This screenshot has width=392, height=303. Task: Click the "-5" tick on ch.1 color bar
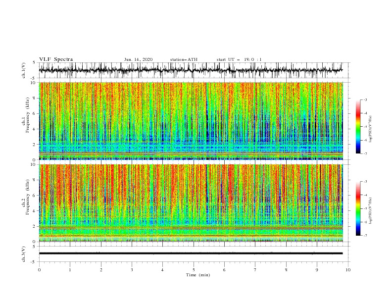click(x=365, y=127)
